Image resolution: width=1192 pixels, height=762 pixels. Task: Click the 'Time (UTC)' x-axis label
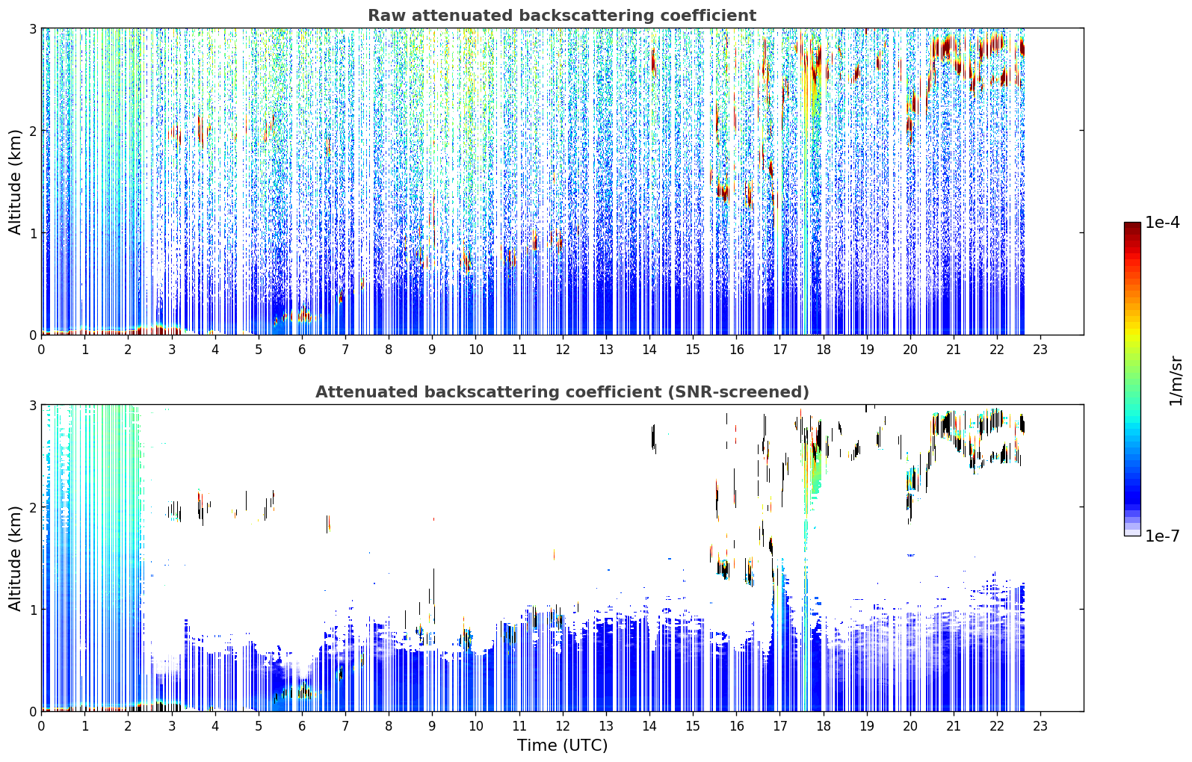[x=562, y=745]
